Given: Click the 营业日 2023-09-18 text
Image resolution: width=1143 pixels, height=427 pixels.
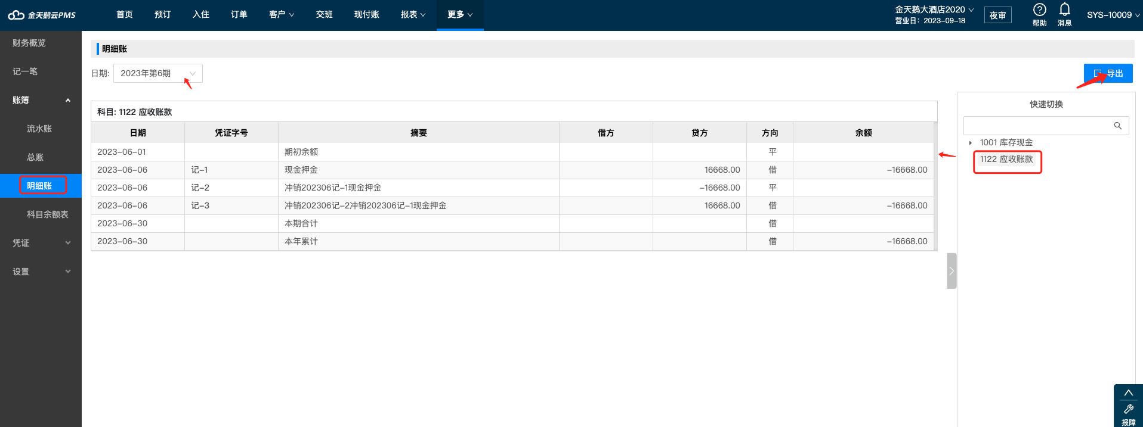Looking at the screenshot, I should pos(930,21).
